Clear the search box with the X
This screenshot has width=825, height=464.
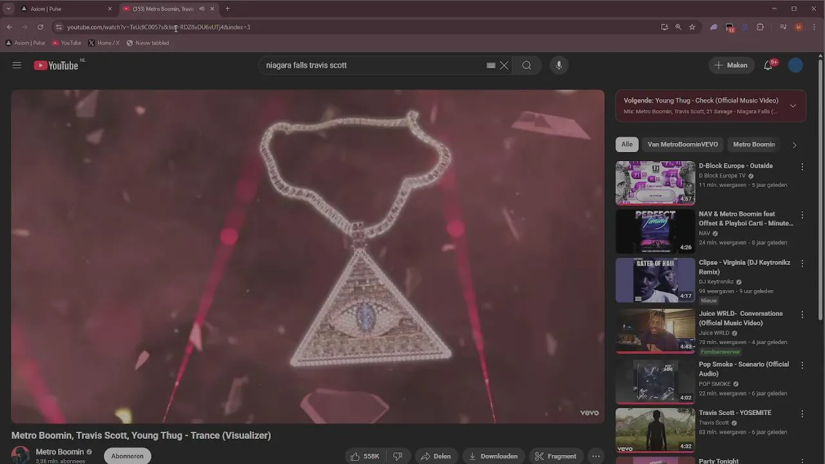point(504,65)
